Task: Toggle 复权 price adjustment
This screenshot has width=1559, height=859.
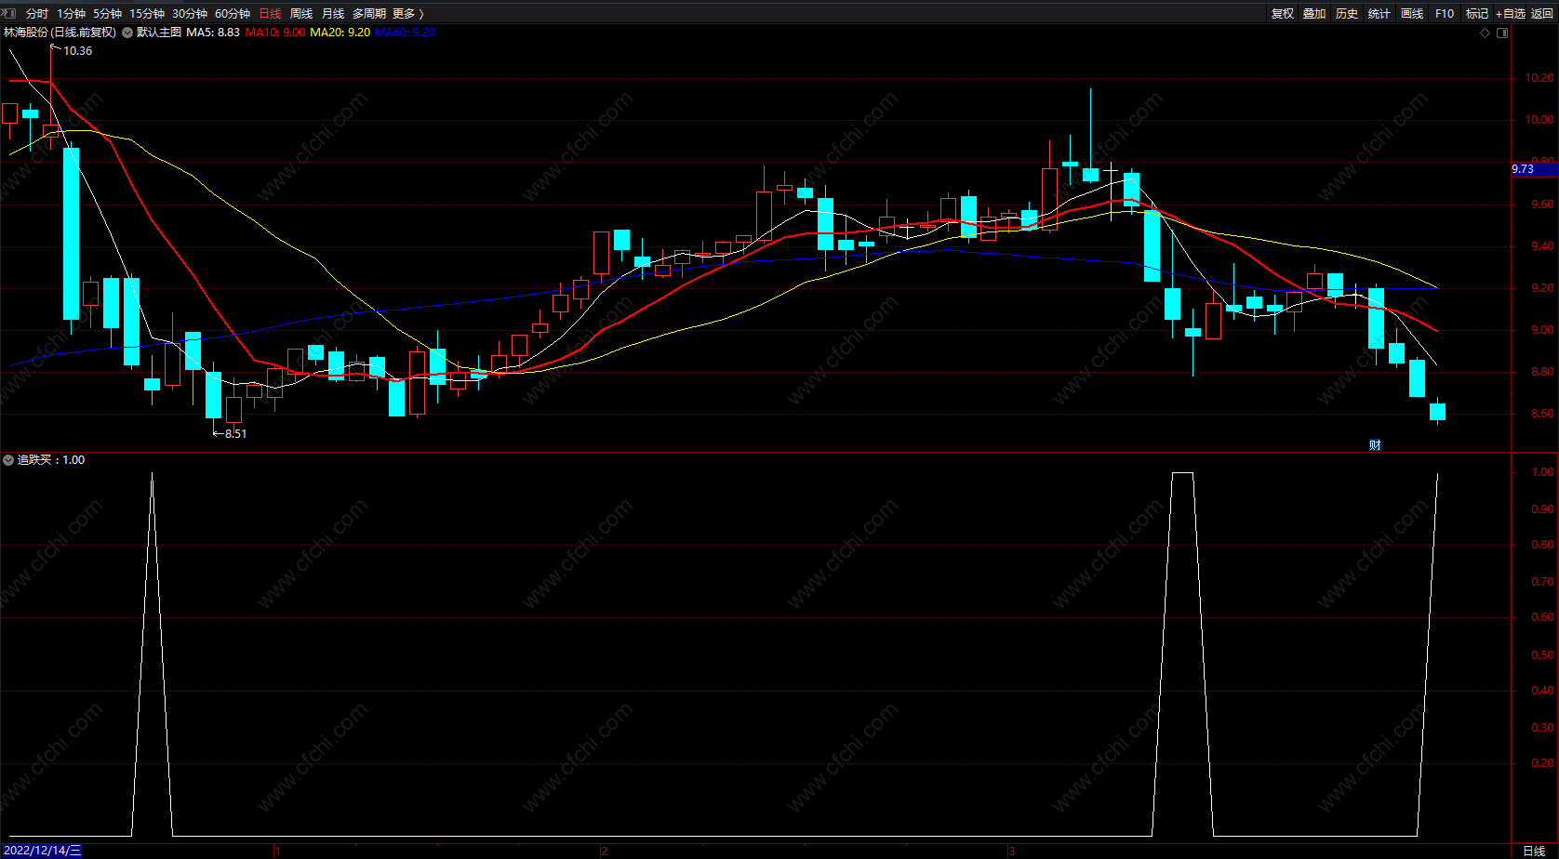Action: [1283, 13]
